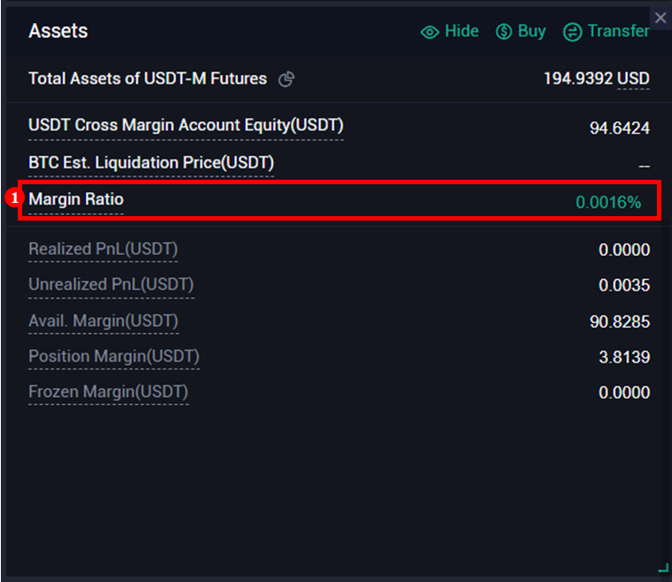Open Transfer via the swap arrows icon
672x582 pixels.
573,32
